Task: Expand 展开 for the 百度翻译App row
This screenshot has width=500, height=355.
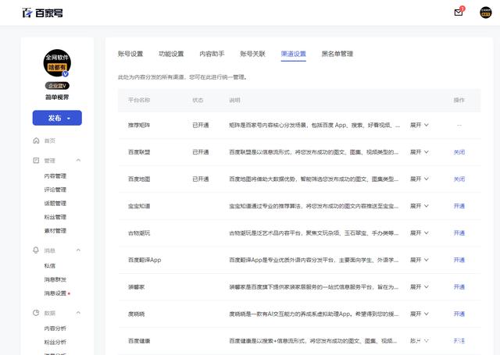Action: (419, 260)
